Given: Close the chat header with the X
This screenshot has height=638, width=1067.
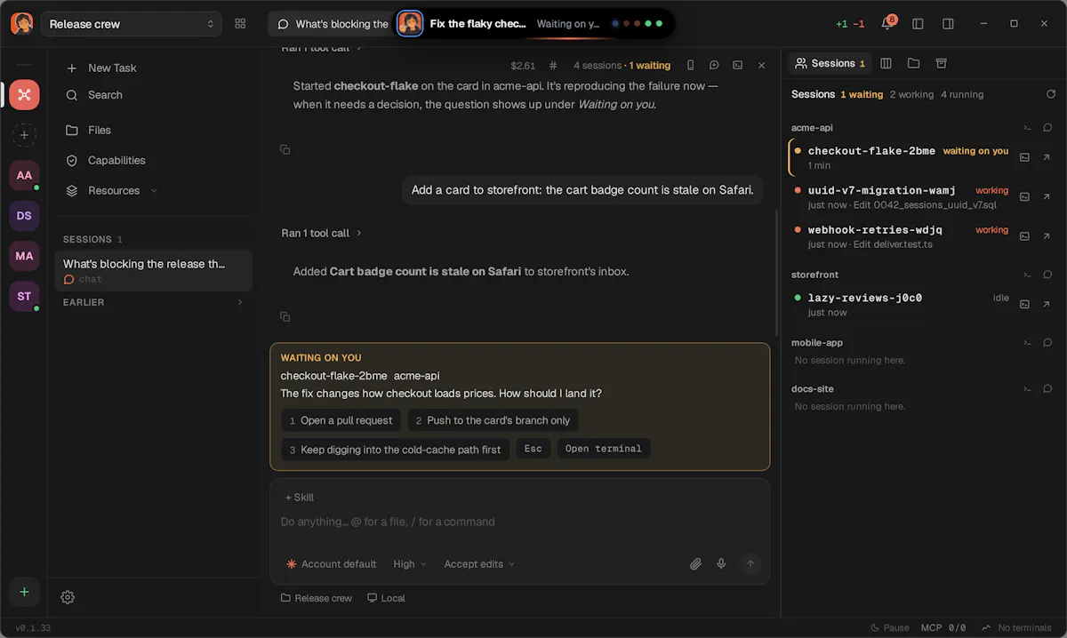Looking at the screenshot, I should (x=761, y=65).
